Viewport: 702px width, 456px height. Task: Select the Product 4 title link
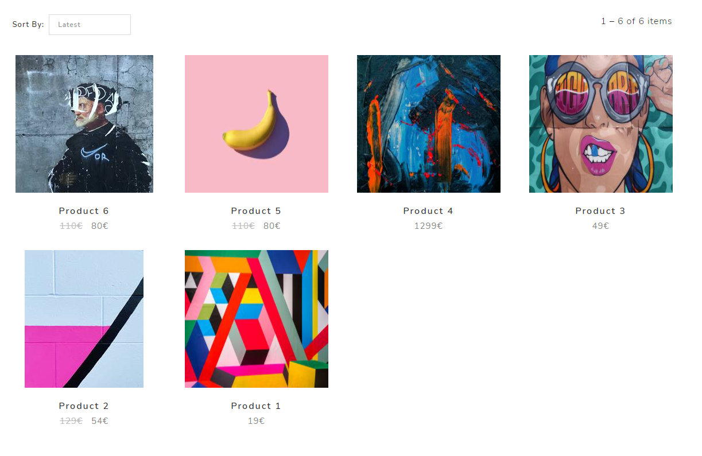tap(428, 211)
